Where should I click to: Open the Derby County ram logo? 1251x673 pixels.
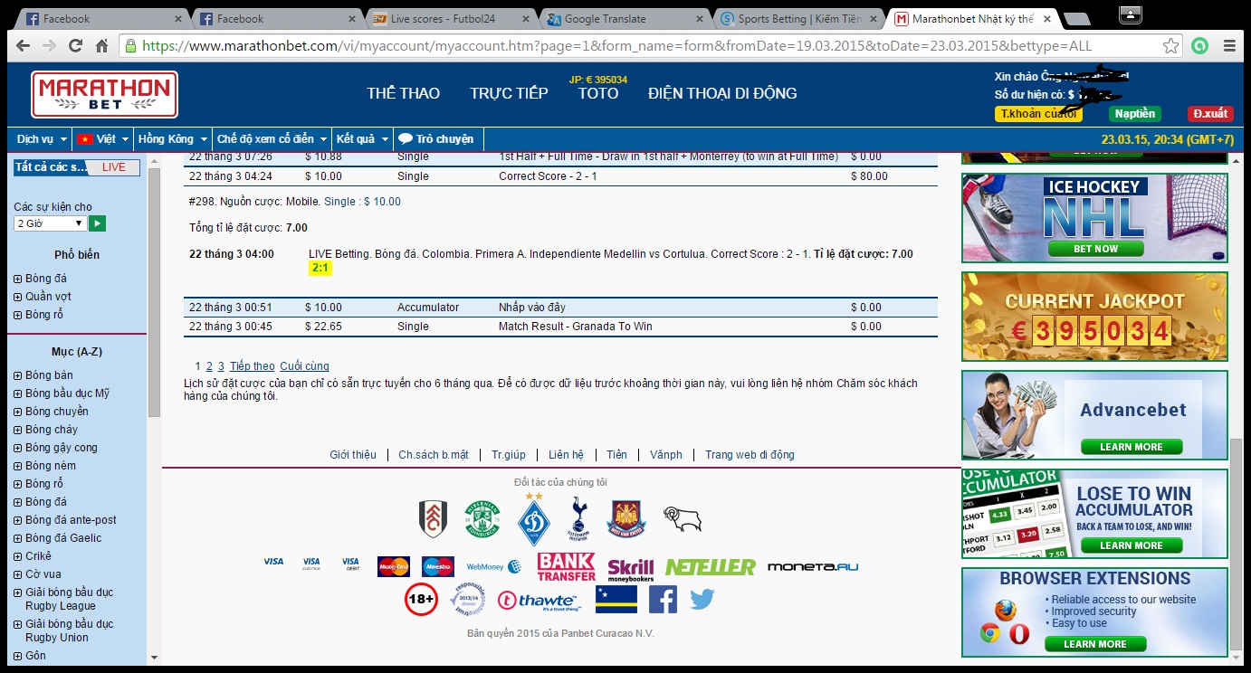tap(682, 519)
